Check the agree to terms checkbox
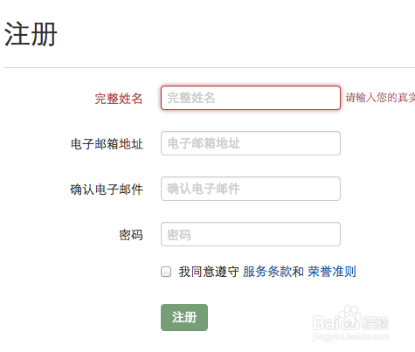 pos(166,272)
